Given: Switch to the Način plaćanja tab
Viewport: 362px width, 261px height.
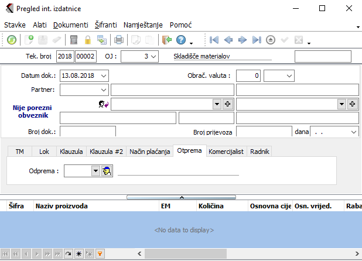Looking at the screenshot, I should click(x=150, y=151).
